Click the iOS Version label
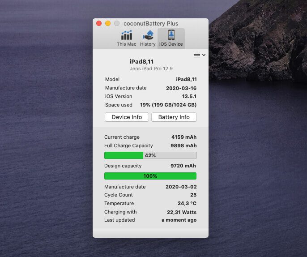This screenshot has height=257, width=307. tap(119, 96)
